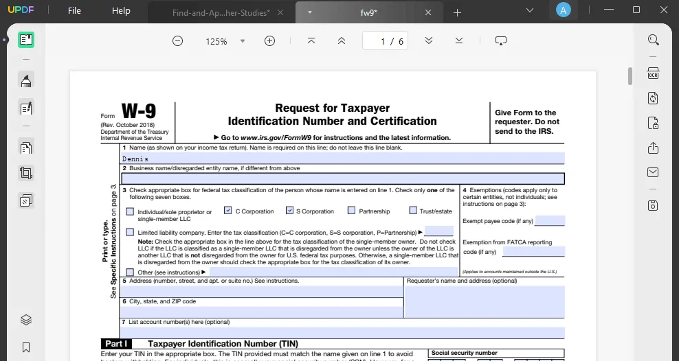
Task: Open the Protect PDF lock icon
Action: 653,124
